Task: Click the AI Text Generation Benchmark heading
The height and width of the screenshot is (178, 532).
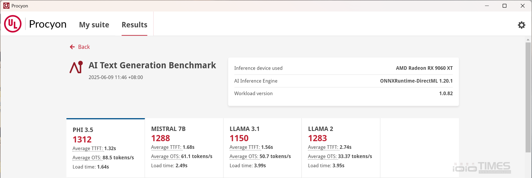Action: coord(152,65)
